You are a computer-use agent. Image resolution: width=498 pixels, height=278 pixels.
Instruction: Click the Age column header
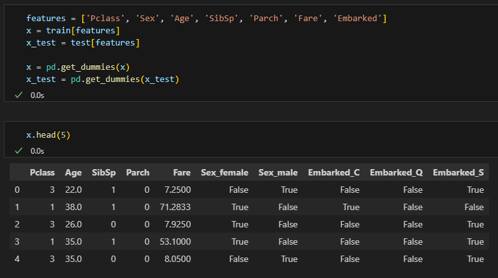(73, 172)
